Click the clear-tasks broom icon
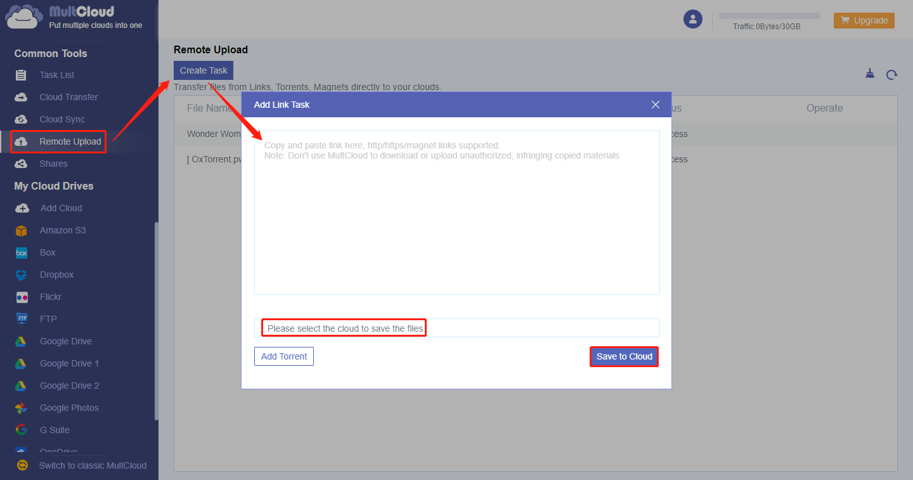This screenshot has width=913, height=480. [870, 74]
